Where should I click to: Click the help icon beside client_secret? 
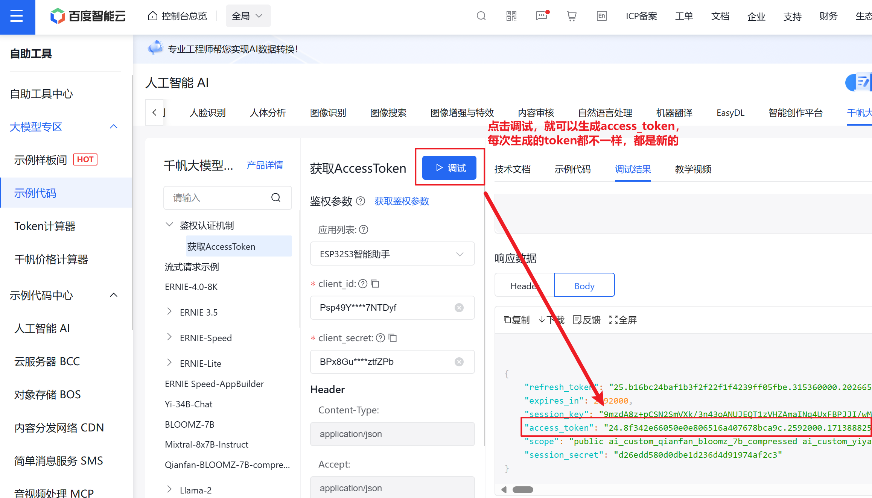pyautogui.click(x=380, y=338)
